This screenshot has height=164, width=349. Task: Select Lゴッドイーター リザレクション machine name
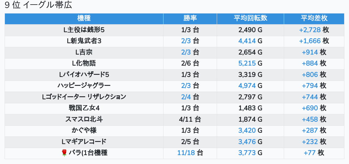(84, 97)
